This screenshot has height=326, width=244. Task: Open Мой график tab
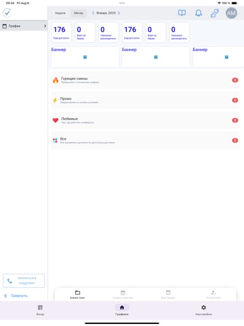click(x=168, y=295)
